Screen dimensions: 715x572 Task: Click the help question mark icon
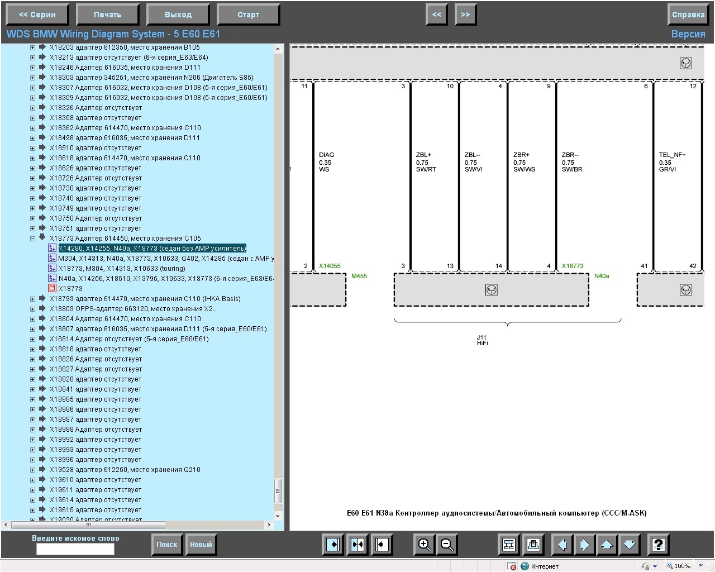coord(659,544)
